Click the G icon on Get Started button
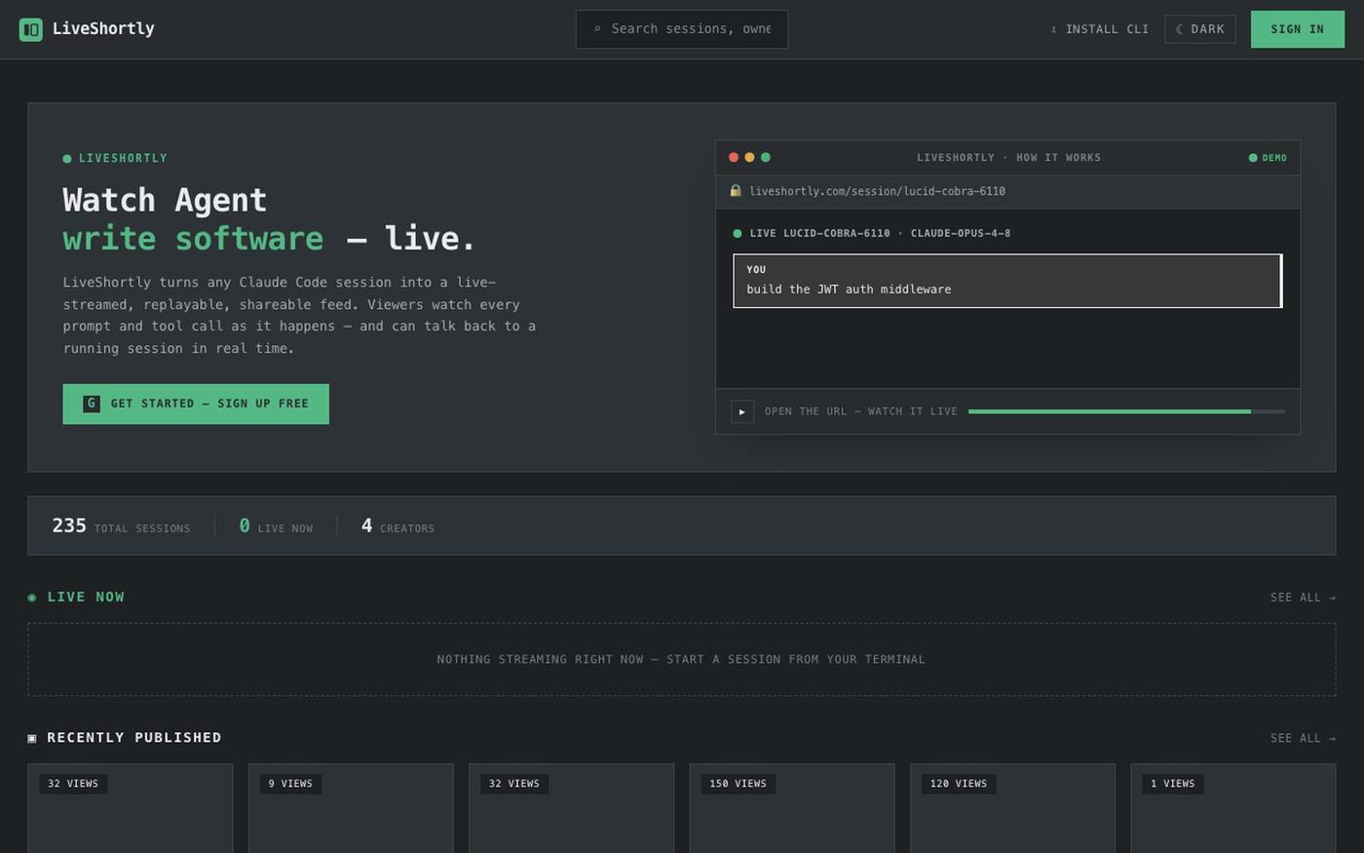1364x853 pixels. (x=92, y=404)
